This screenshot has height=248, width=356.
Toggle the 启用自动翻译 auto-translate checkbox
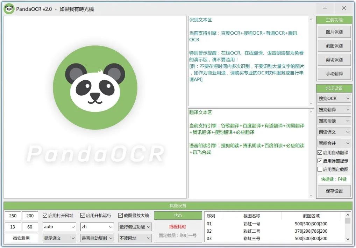click(320, 152)
